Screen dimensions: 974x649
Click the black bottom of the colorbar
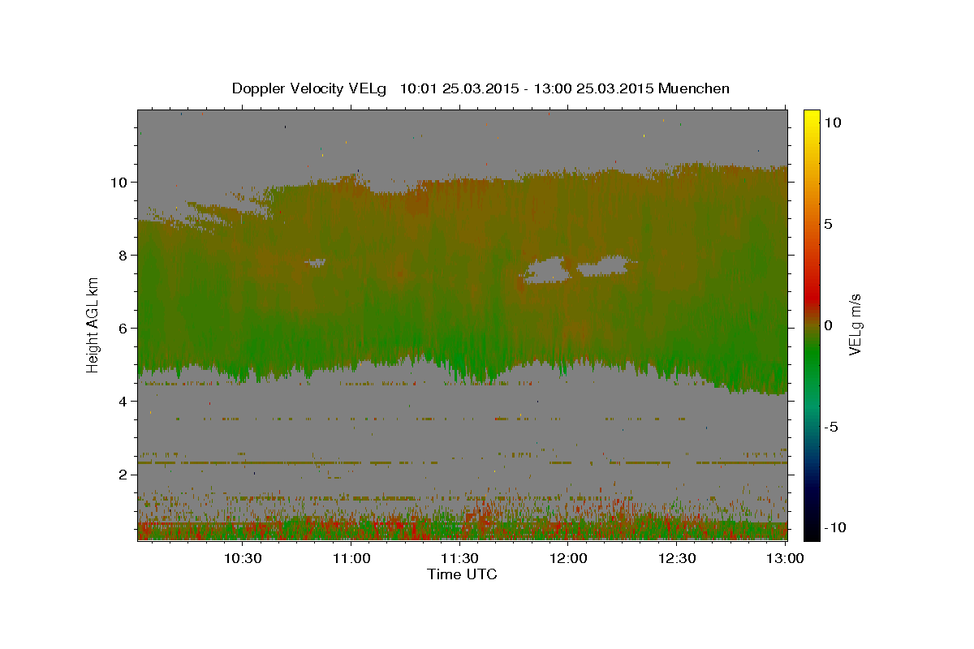point(811,531)
